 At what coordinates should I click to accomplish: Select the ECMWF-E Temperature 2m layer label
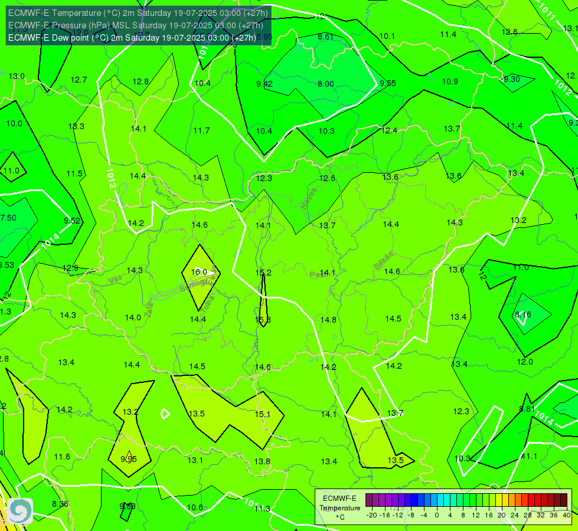click(138, 13)
